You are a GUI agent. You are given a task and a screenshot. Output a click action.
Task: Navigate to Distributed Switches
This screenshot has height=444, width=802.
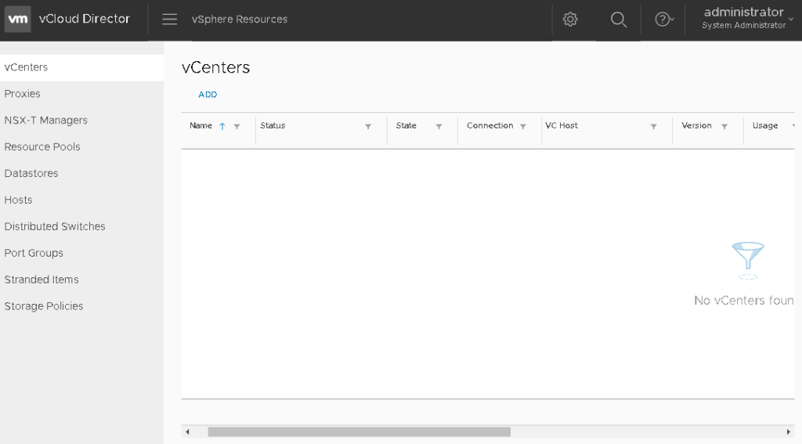(x=55, y=226)
